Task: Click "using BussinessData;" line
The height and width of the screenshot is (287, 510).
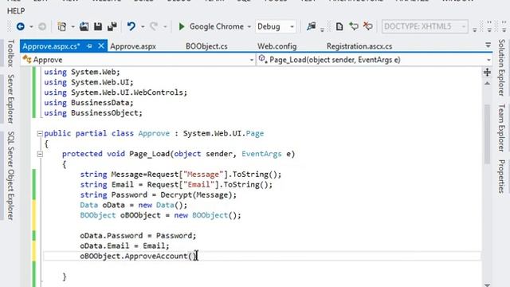Action: pos(88,103)
